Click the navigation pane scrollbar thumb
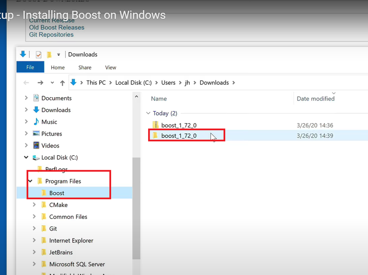Image resolution: width=368 pixels, height=275 pixels. [137, 208]
